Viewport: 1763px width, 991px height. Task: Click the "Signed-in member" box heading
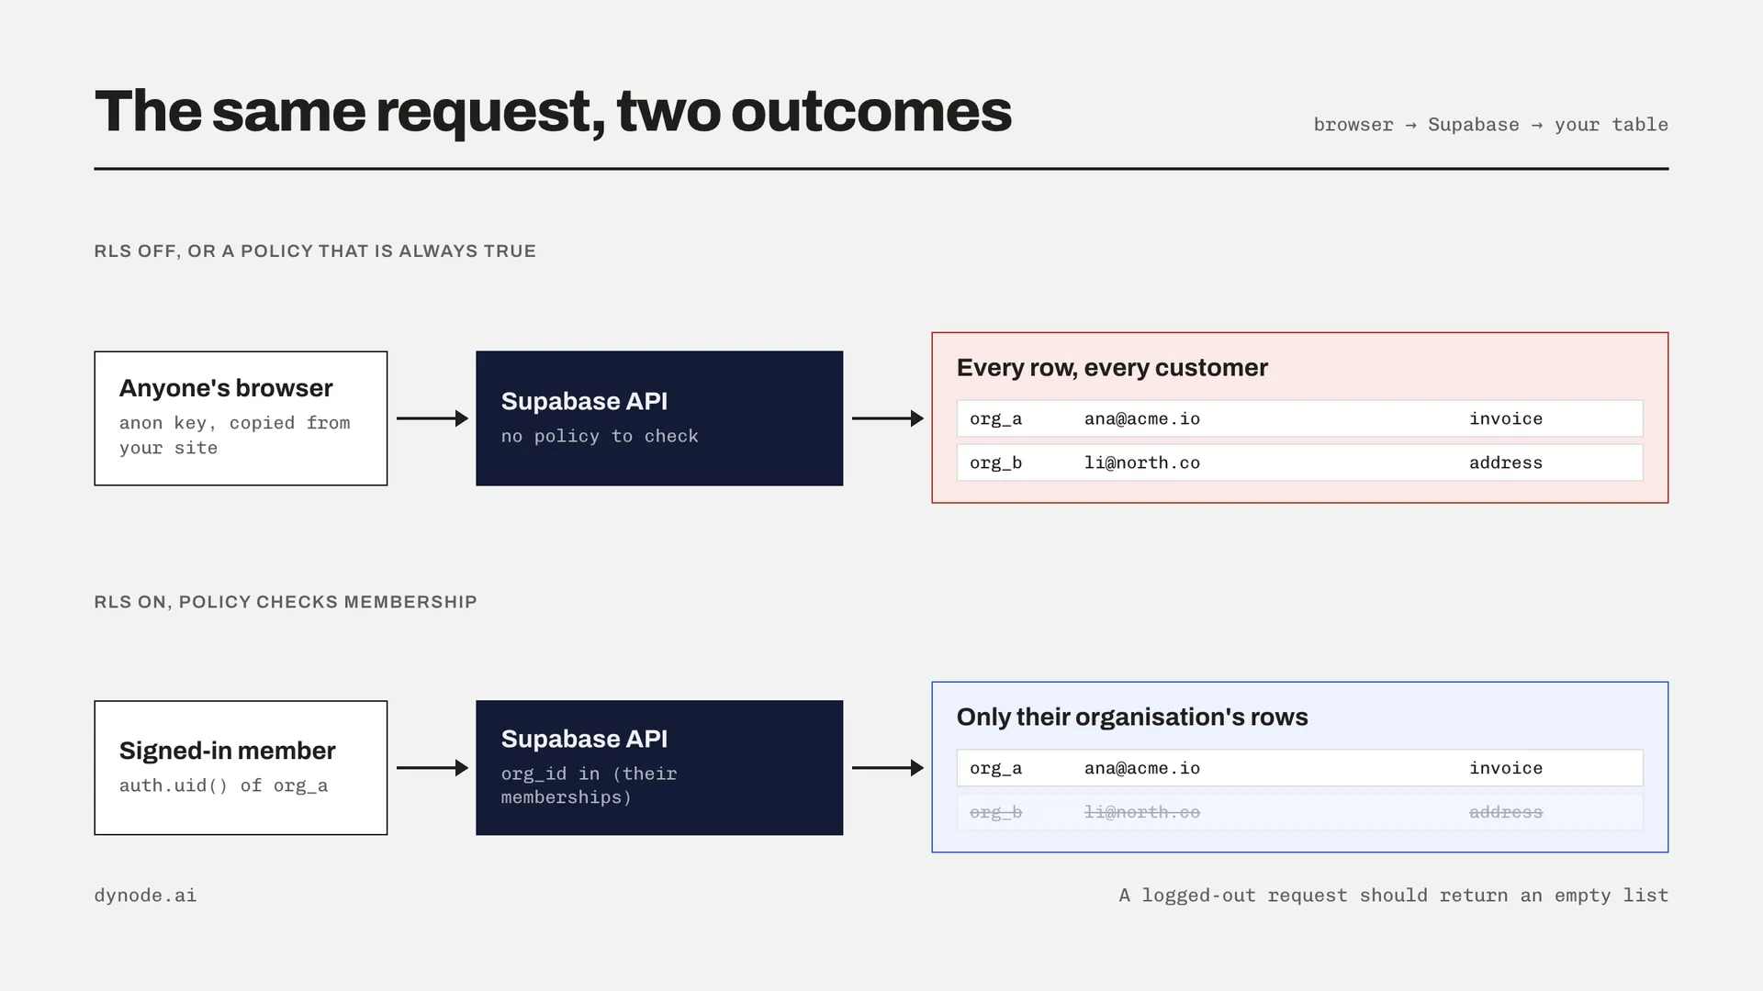pos(228,751)
